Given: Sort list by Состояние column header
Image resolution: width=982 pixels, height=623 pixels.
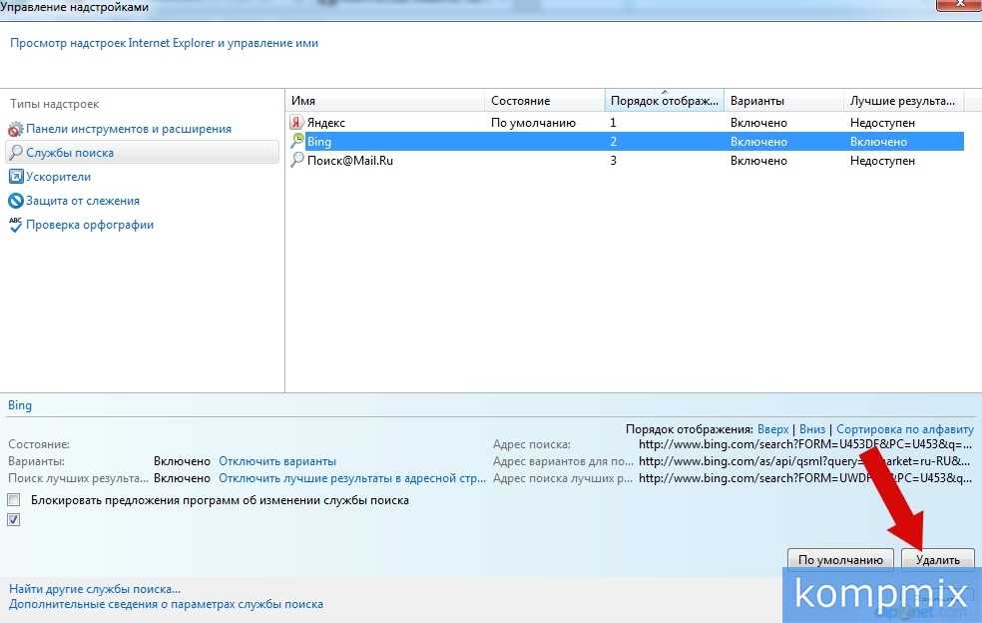Looking at the screenshot, I should click(x=544, y=100).
